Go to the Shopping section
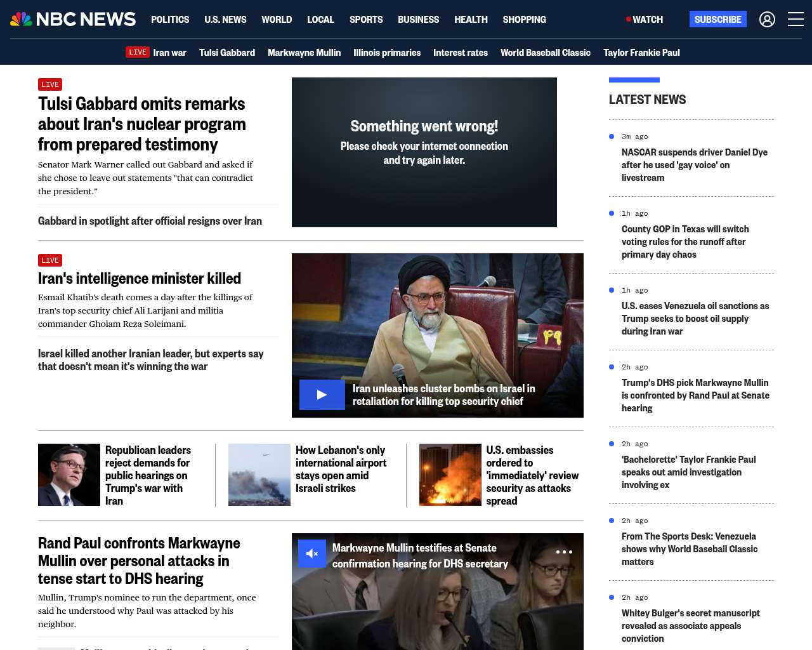Image resolution: width=812 pixels, height=650 pixels. pos(524,20)
